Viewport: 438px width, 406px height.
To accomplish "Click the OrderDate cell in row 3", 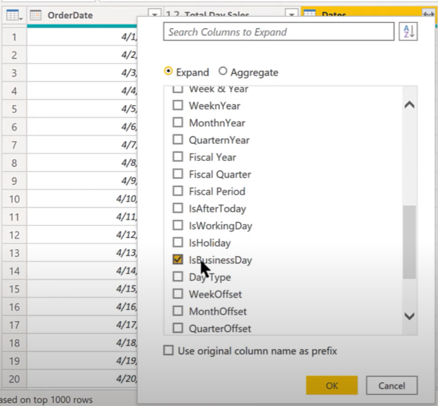I will pos(82,73).
